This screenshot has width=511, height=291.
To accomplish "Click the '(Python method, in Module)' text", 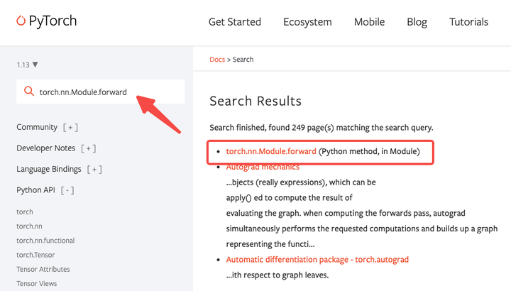I will [369, 151].
